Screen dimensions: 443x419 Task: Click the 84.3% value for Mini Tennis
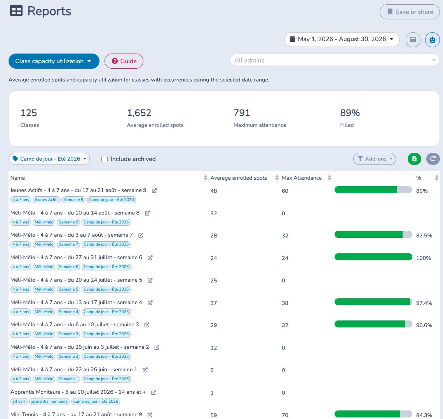424,416
